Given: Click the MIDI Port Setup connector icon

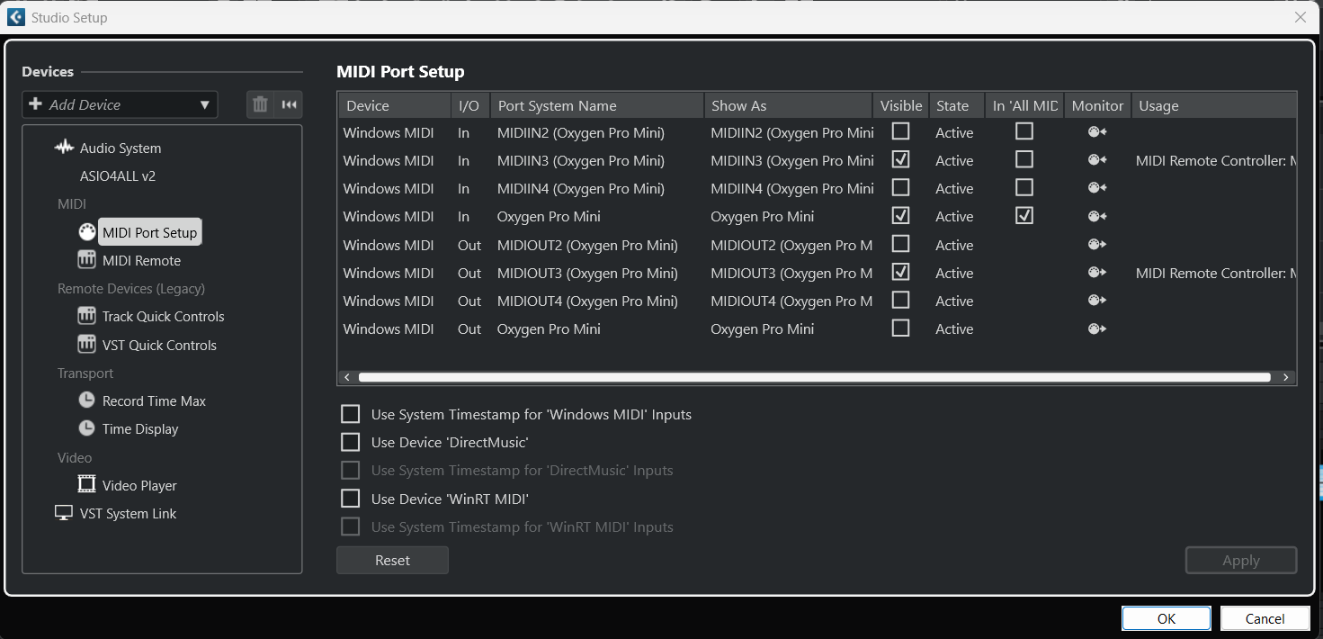Looking at the screenshot, I should [86, 232].
